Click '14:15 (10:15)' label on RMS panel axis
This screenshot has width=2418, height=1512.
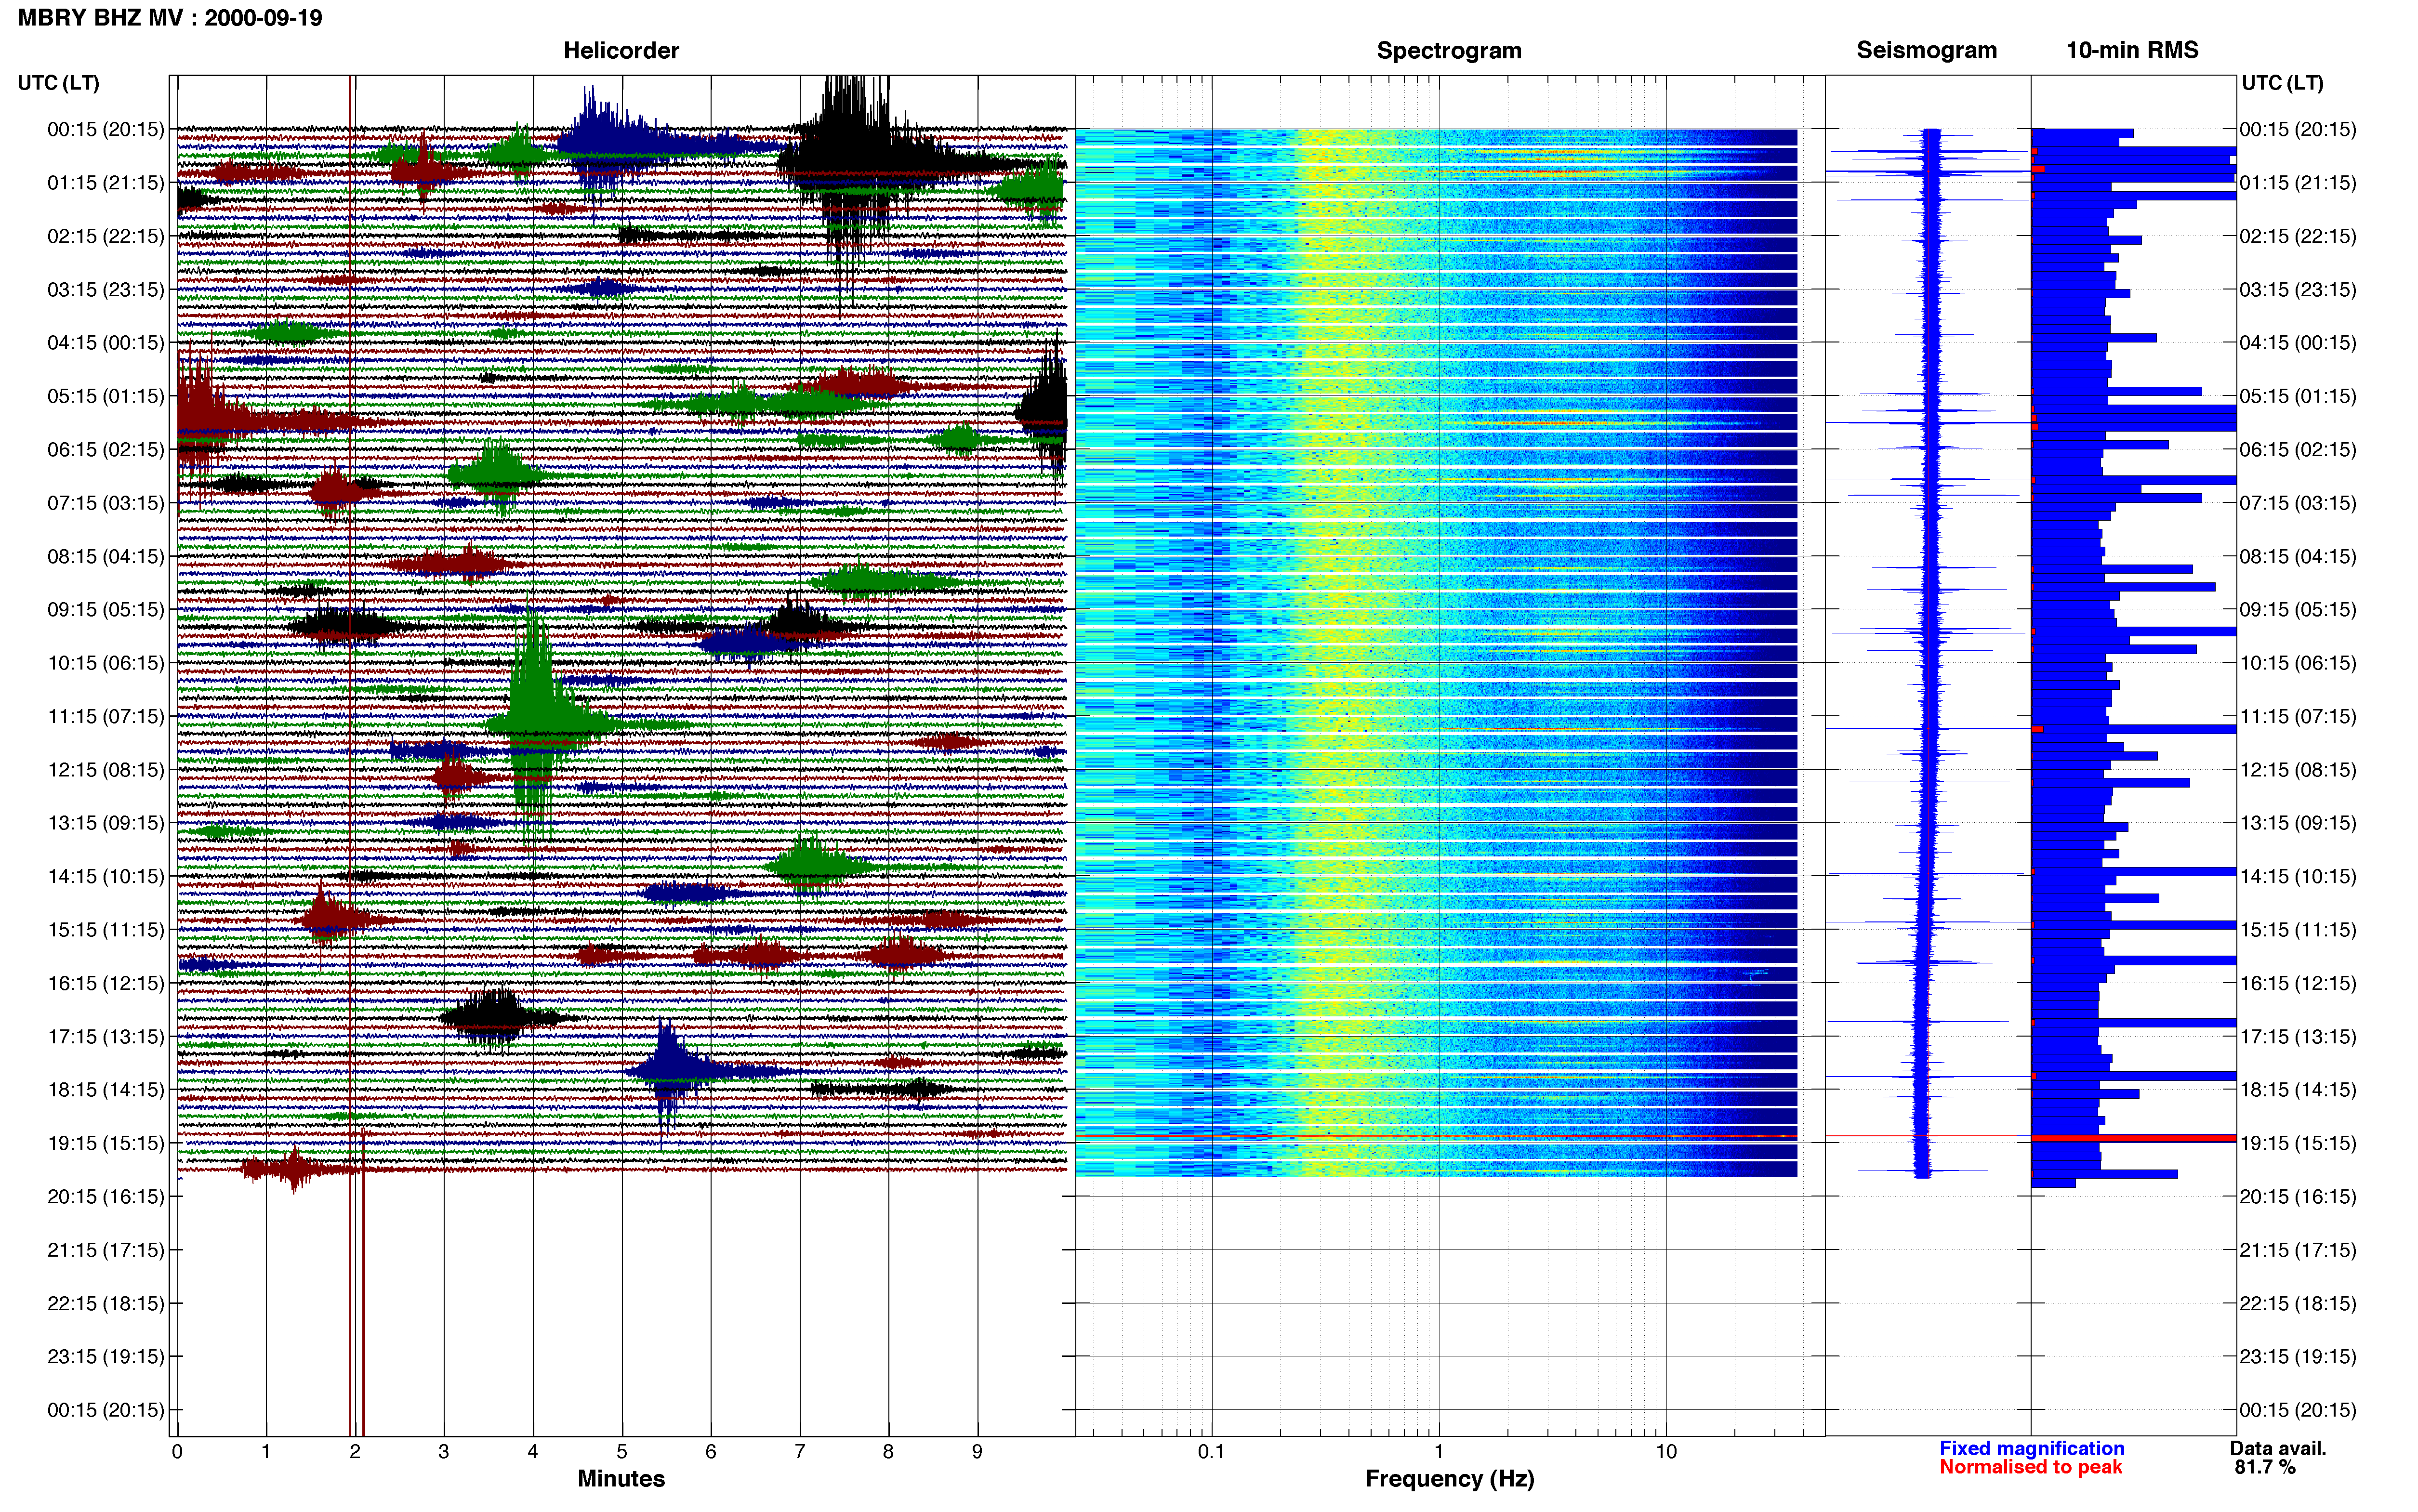pos(2298,877)
